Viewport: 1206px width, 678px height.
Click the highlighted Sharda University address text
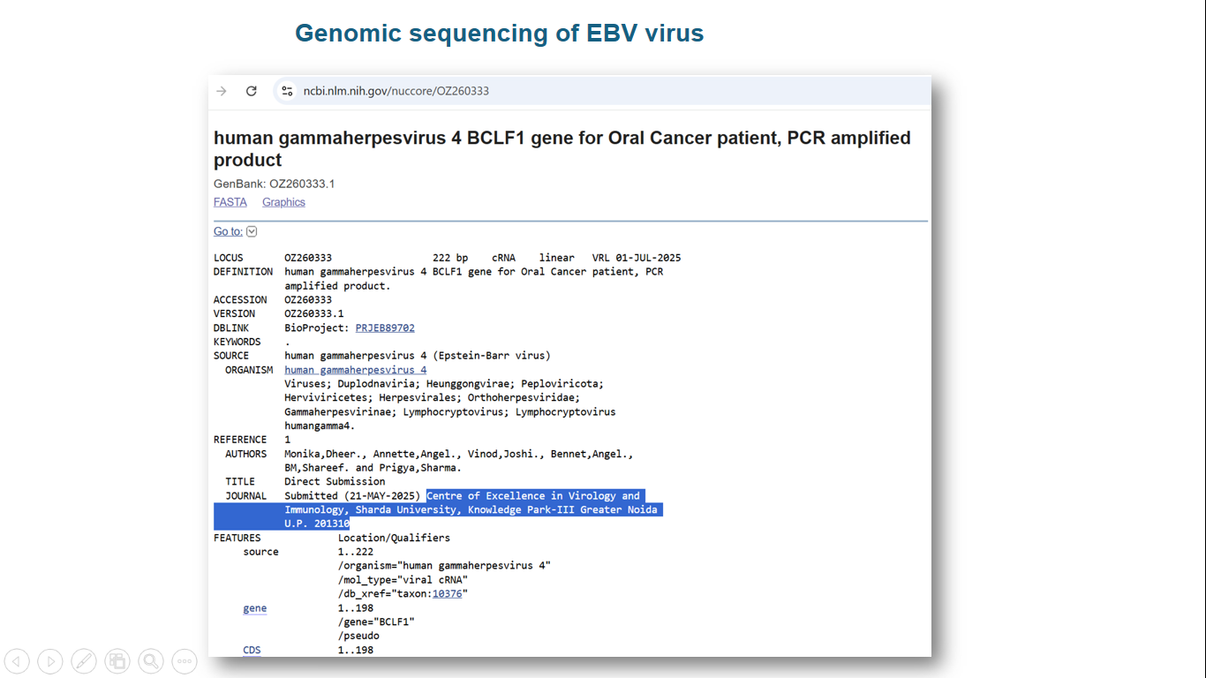point(471,510)
